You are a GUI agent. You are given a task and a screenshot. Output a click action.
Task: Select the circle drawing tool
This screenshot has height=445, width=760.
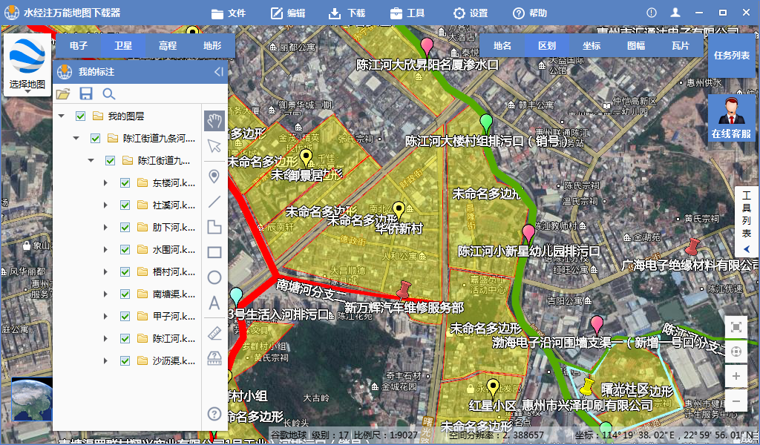[x=214, y=277]
